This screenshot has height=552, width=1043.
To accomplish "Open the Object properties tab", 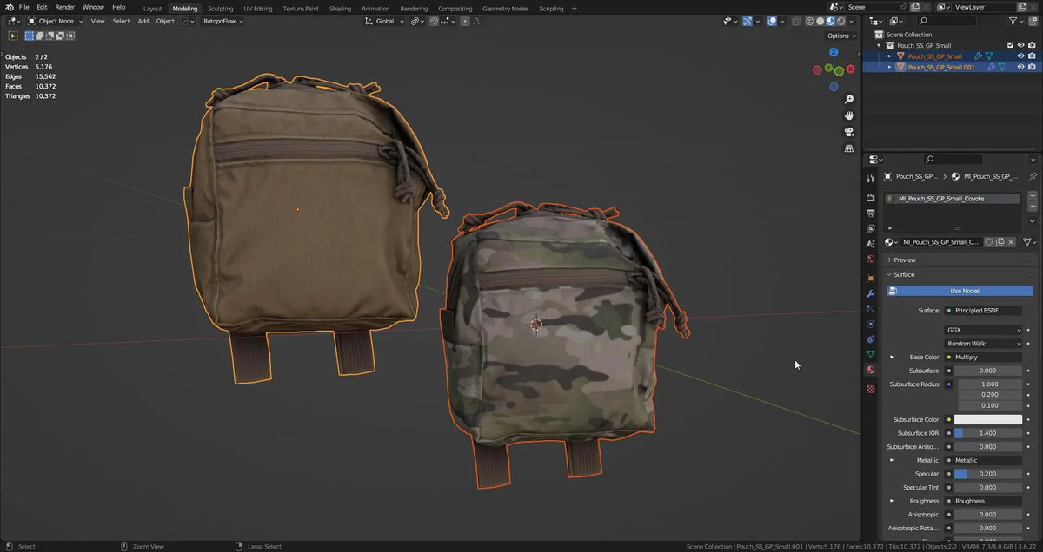I will click(870, 279).
